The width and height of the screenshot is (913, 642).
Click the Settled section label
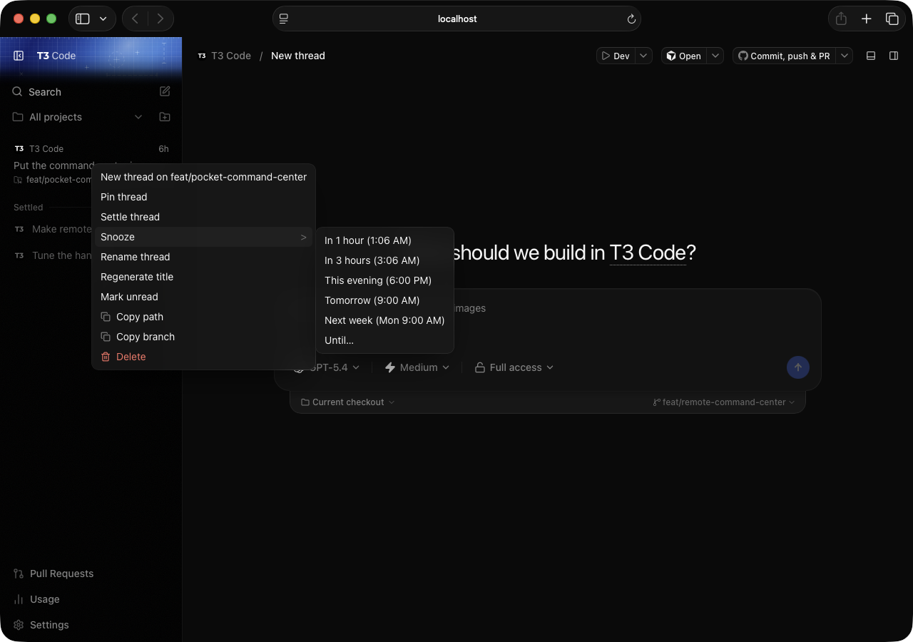tap(29, 208)
